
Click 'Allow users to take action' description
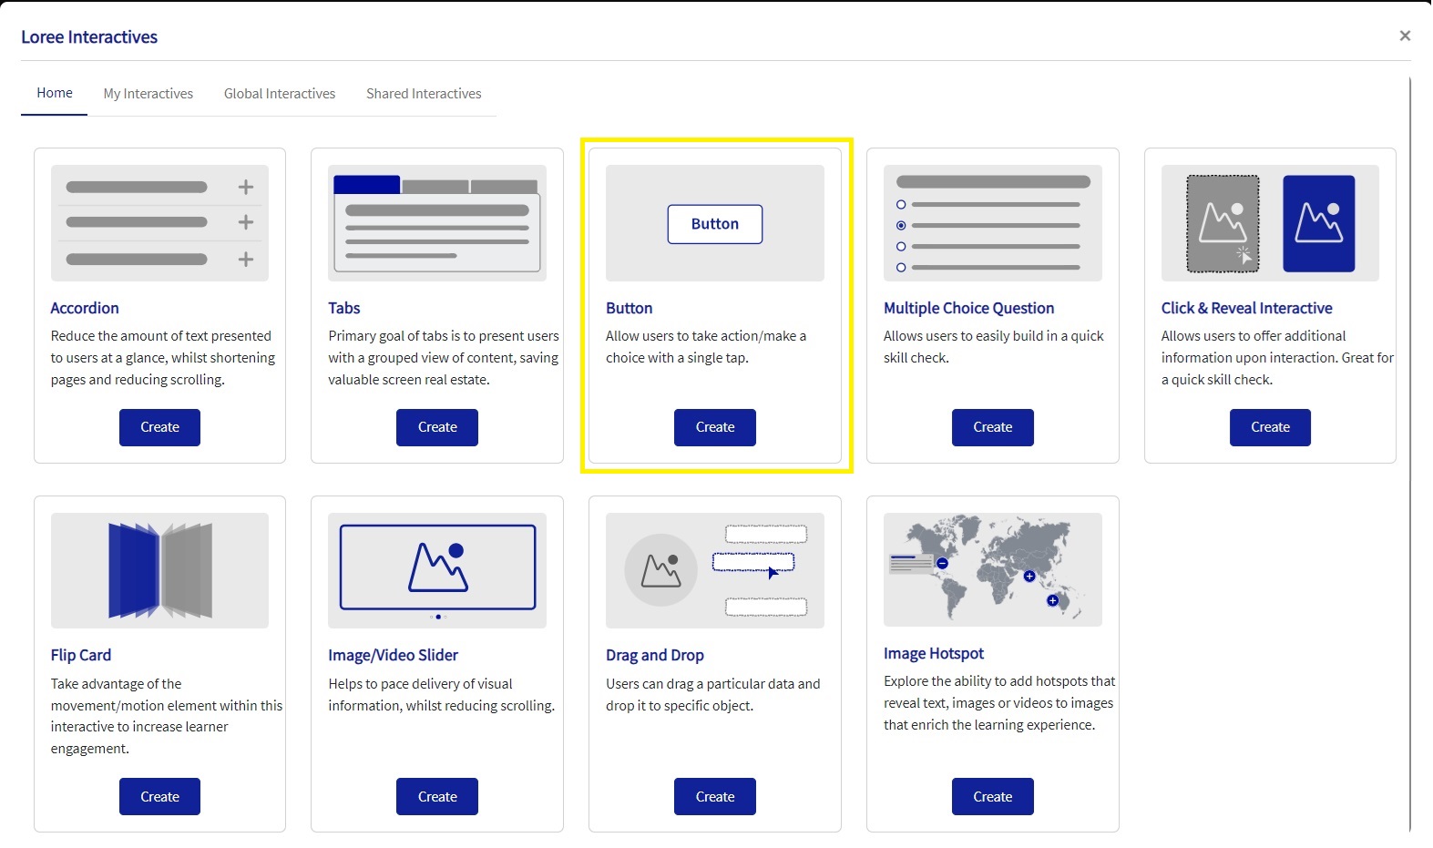pos(706,347)
